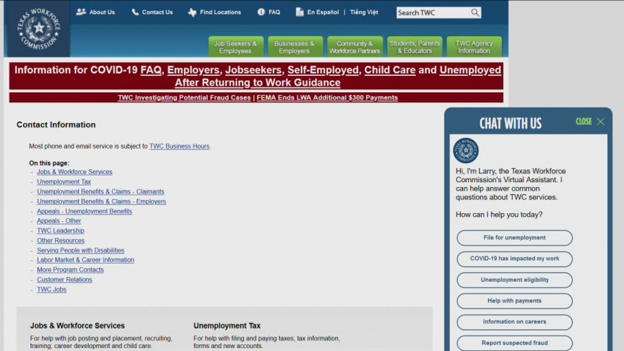The width and height of the screenshot is (624, 351).
Task: Click the search magnifying glass icon
Action: coord(475,13)
